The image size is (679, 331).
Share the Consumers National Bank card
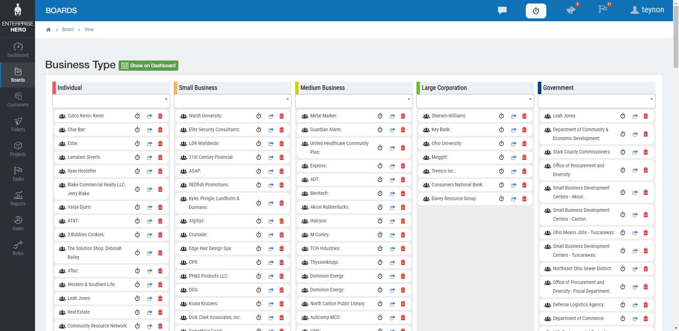pyautogui.click(x=514, y=185)
